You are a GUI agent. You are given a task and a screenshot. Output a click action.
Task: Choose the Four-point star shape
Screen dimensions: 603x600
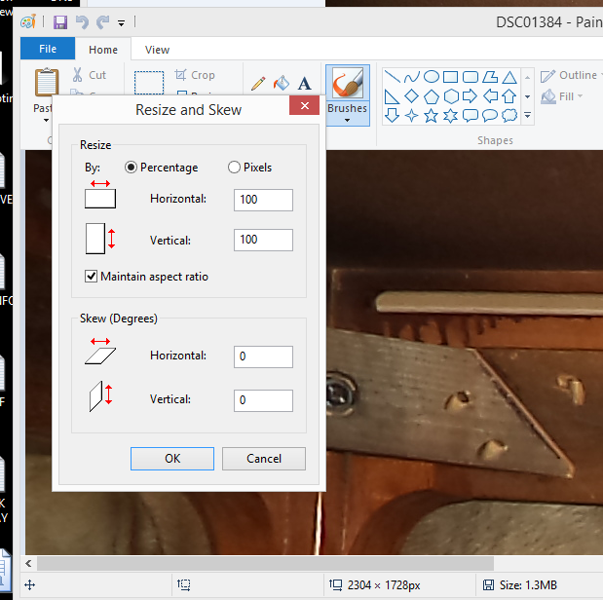[411, 115]
